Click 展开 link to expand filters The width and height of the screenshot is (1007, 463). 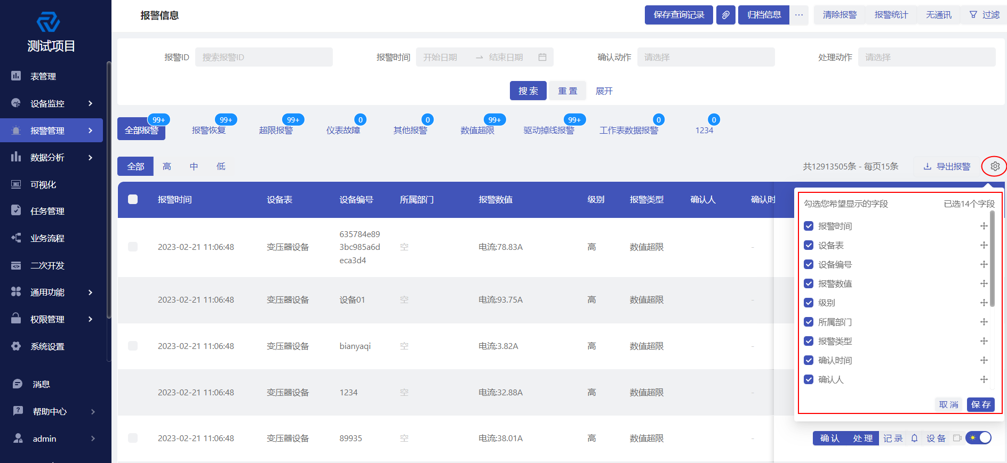click(604, 91)
